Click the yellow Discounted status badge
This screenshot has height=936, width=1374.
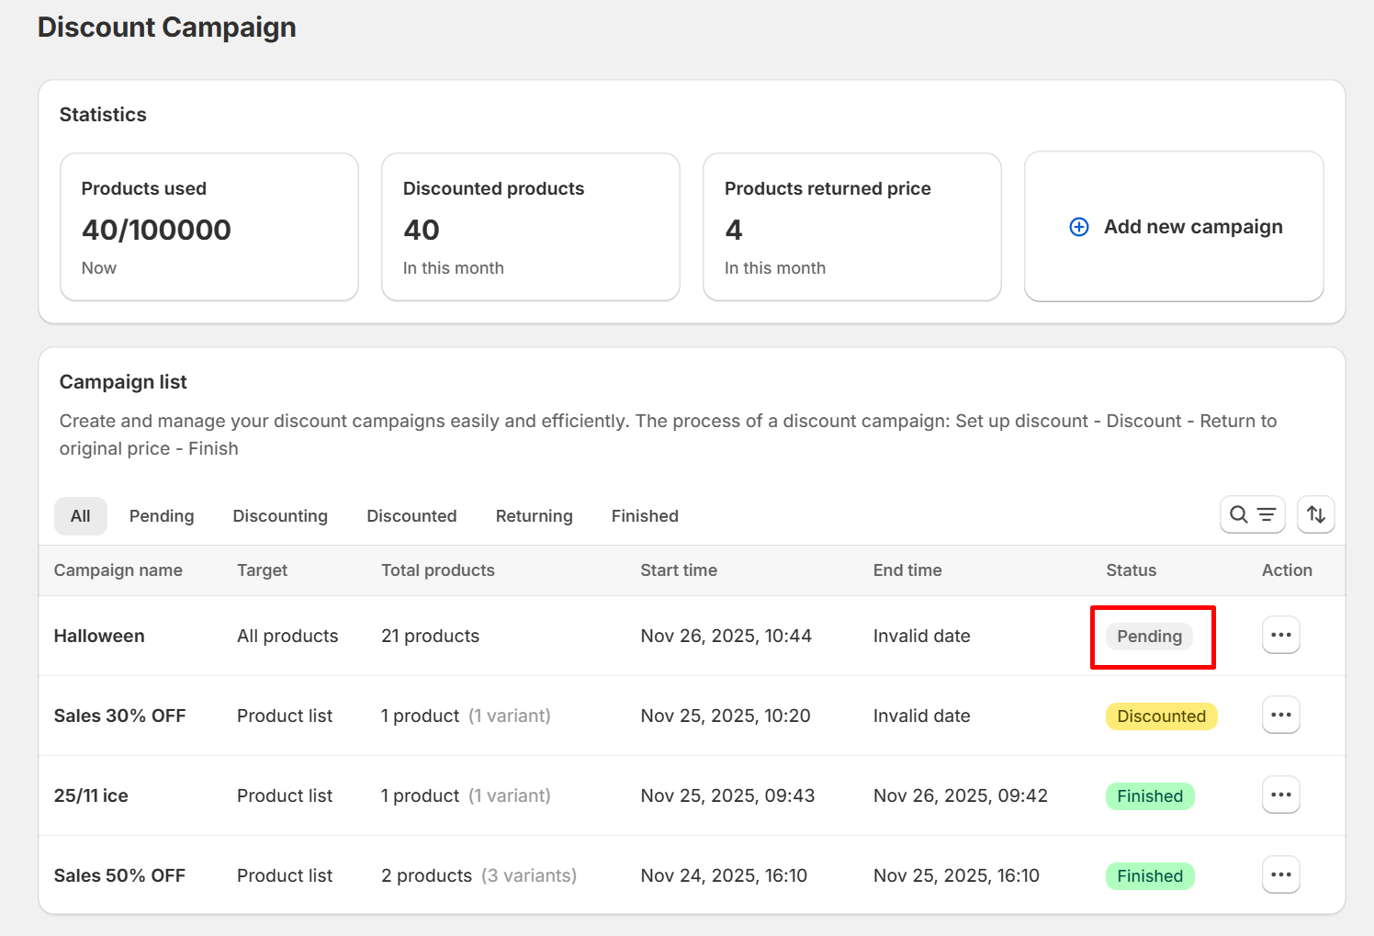(x=1161, y=716)
